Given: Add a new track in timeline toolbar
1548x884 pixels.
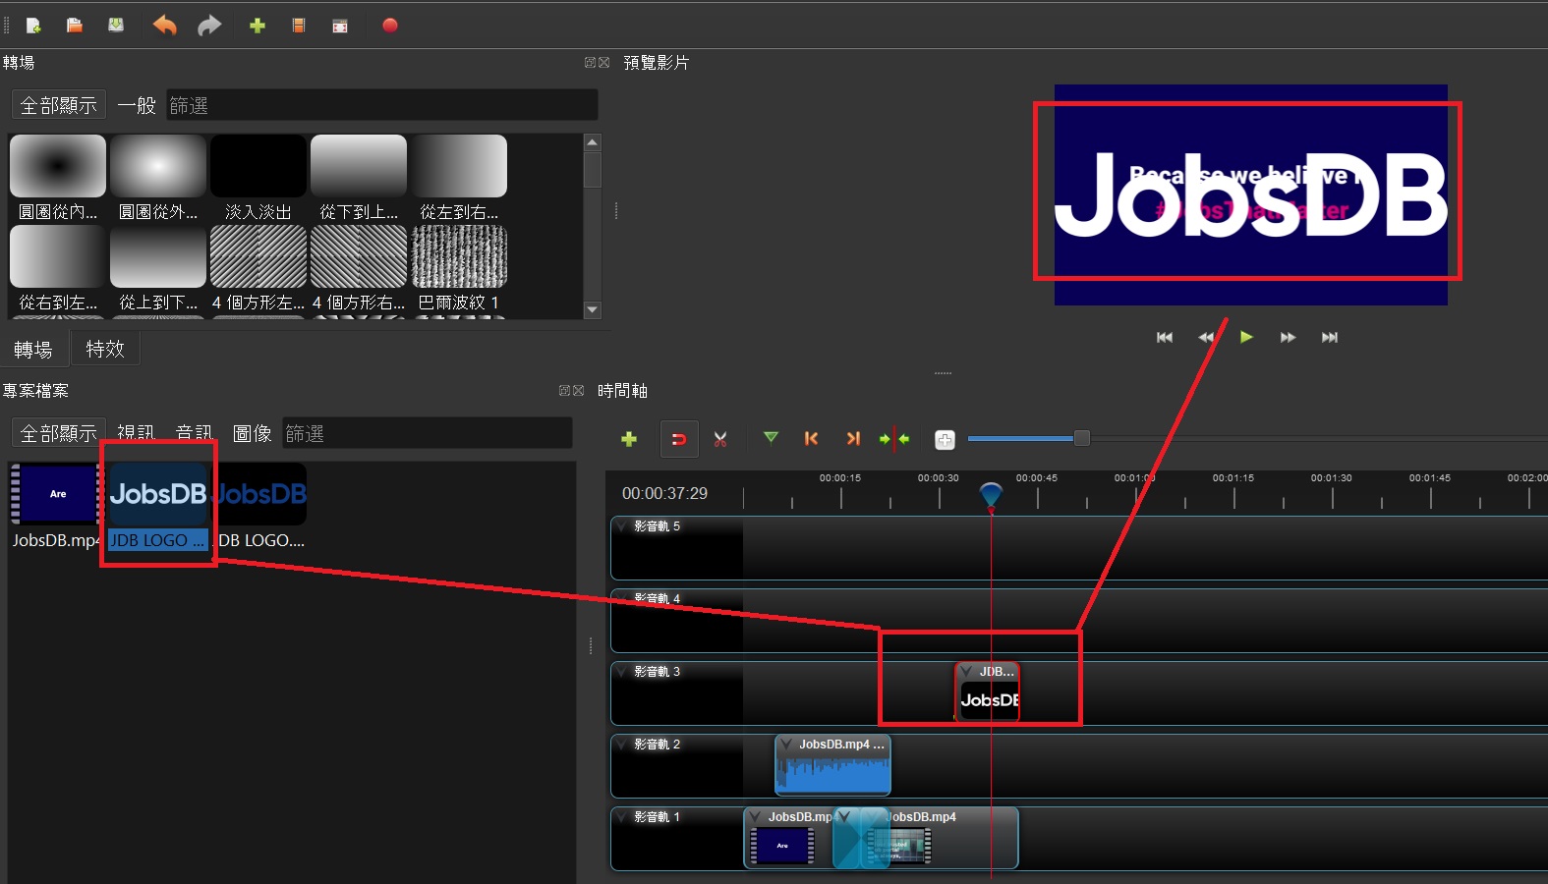Looking at the screenshot, I should tap(629, 439).
